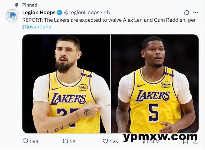The width and height of the screenshot is (205, 150).
Task: Bookmark the tweet
Action: (185, 141)
